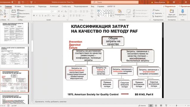
Task: Increase font size with the larger A icon
Action: coord(59,11)
